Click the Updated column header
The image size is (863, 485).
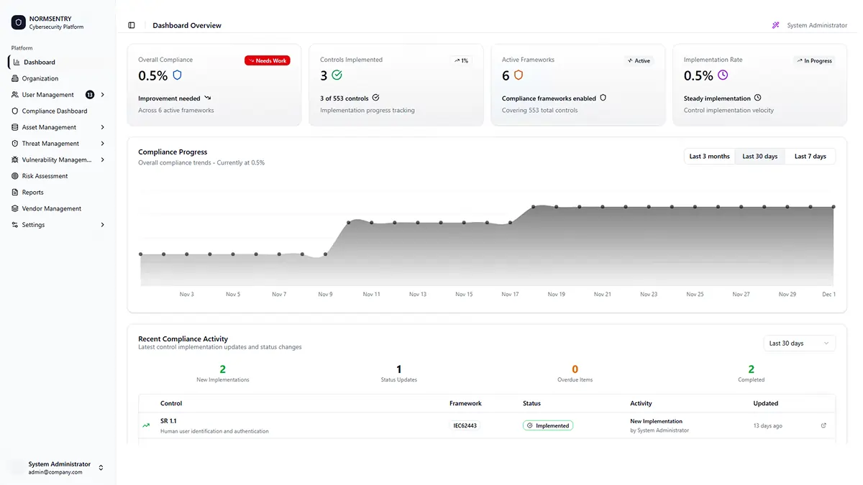coord(766,404)
